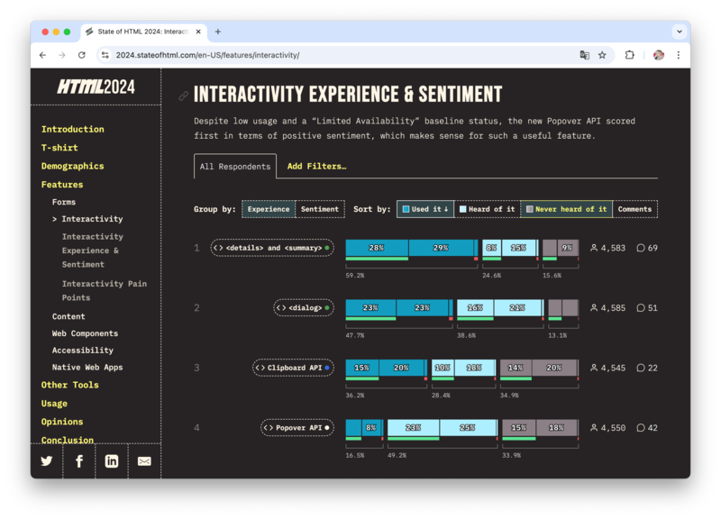Open comments for details and summary row
This screenshot has height=519, width=721.
tap(647, 248)
